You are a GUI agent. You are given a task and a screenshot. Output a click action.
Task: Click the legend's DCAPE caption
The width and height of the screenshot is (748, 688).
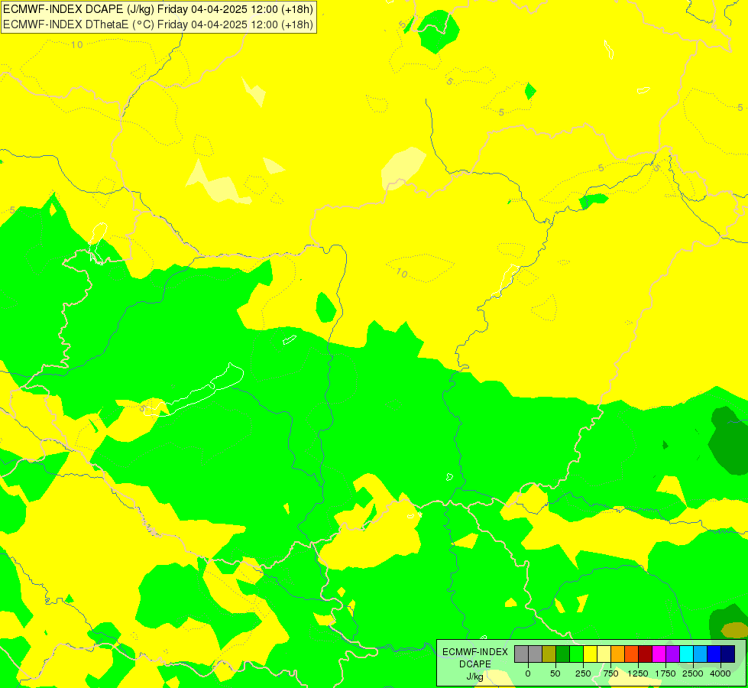[x=475, y=664]
